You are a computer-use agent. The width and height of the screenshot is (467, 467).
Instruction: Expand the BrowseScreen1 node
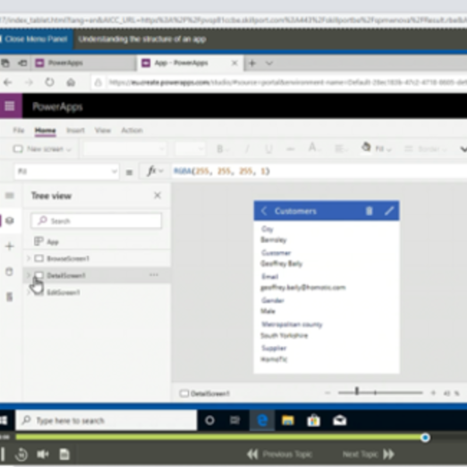pyautogui.click(x=29, y=258)
